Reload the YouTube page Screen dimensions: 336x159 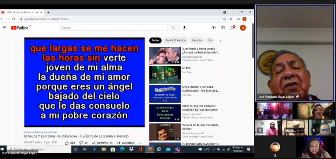(14, 19)
